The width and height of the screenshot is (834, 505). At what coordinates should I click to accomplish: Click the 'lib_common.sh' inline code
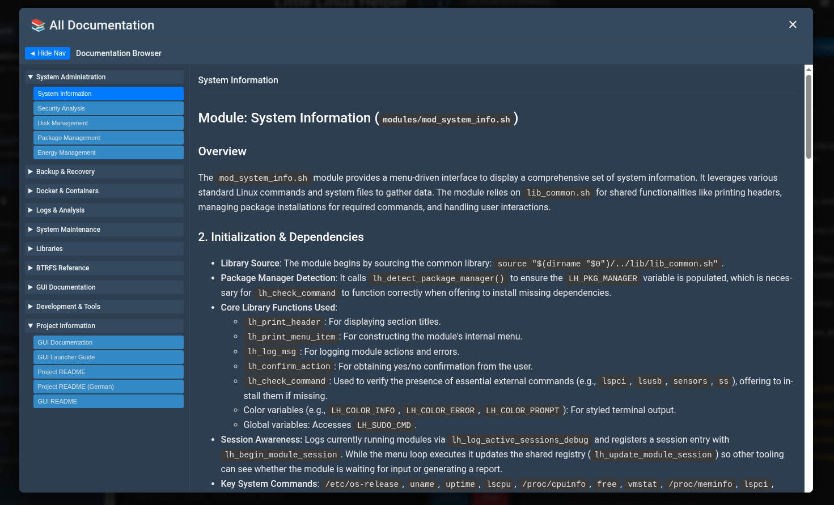558,193
